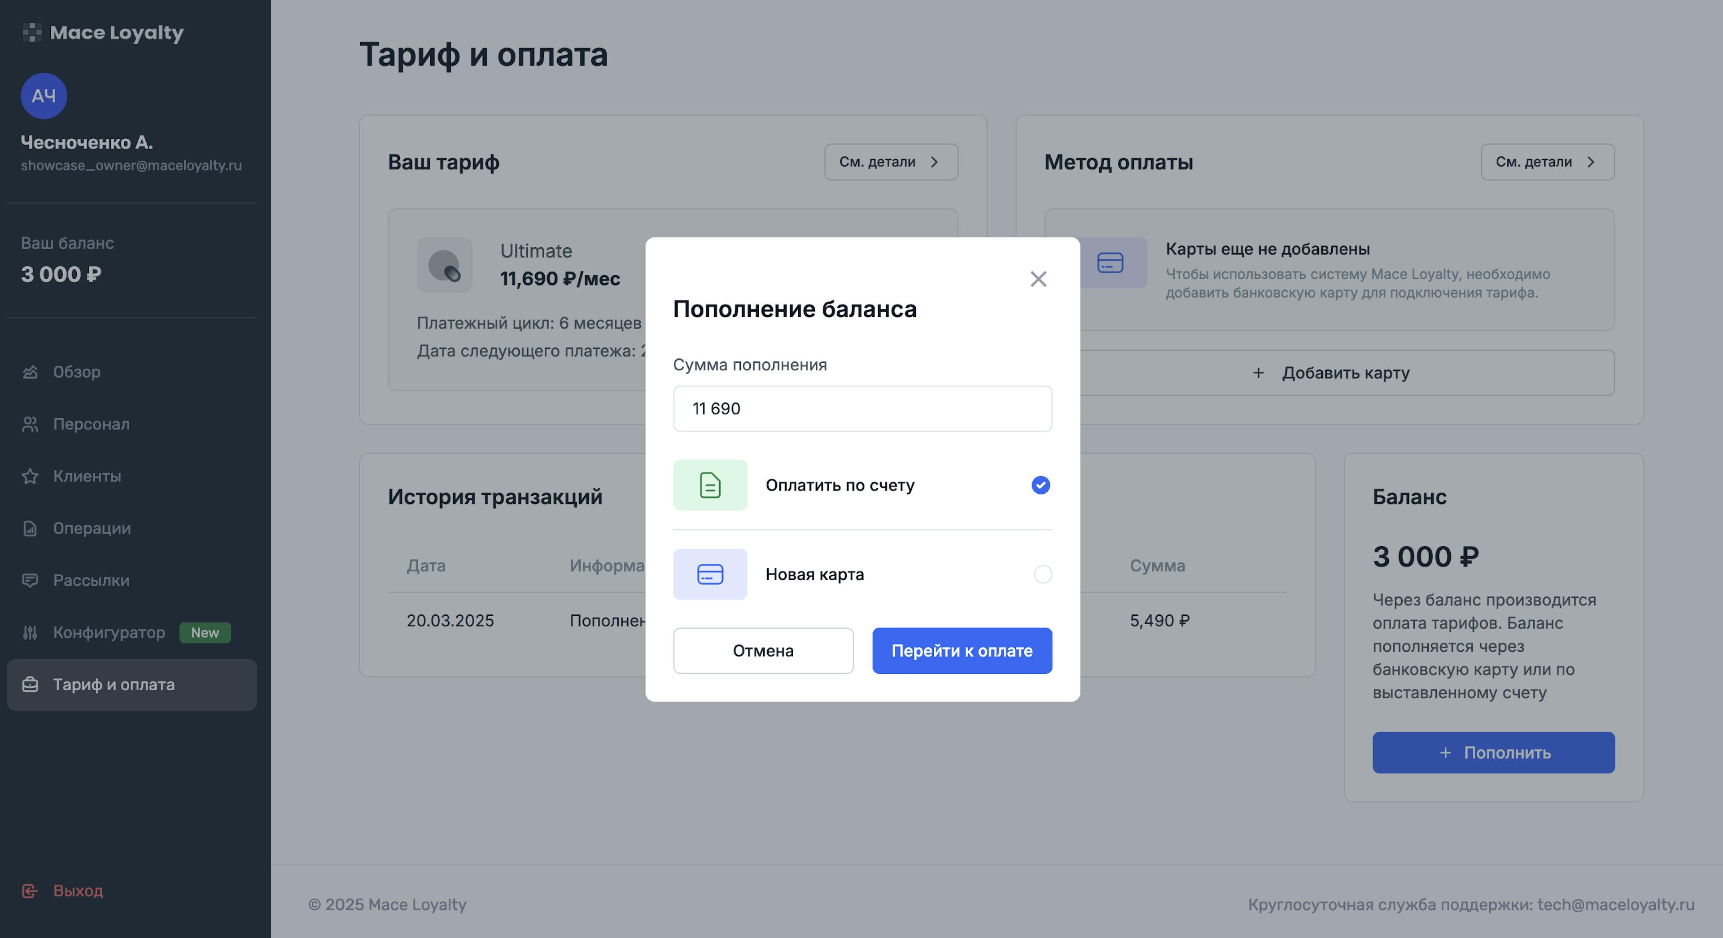The height and width of the screenshot is (938, 1723).
Task: Click Перейти к оплате button
Action: 962,651
